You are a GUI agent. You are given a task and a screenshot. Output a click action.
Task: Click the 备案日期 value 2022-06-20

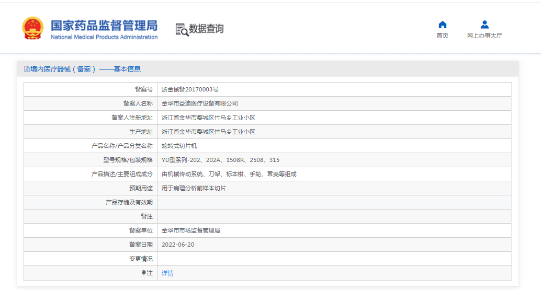click(x=178, y=245)
